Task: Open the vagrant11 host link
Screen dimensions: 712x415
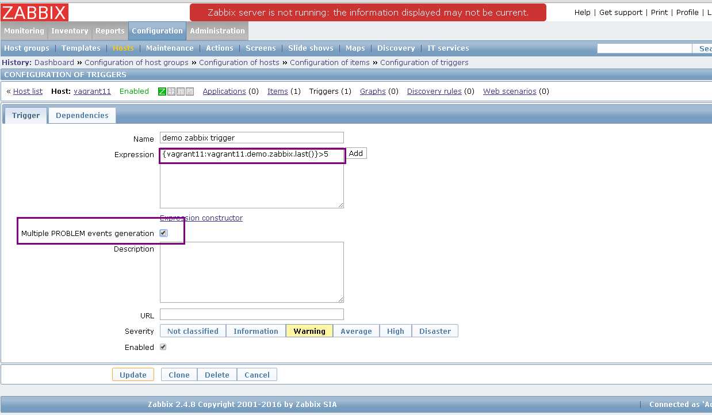Action: [92, 92]
